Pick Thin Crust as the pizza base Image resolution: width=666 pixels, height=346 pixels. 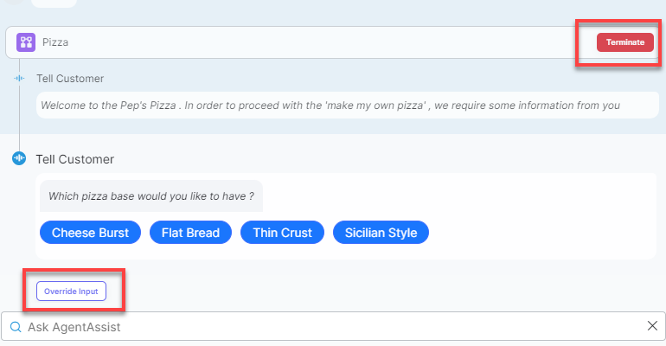(282, 233)
